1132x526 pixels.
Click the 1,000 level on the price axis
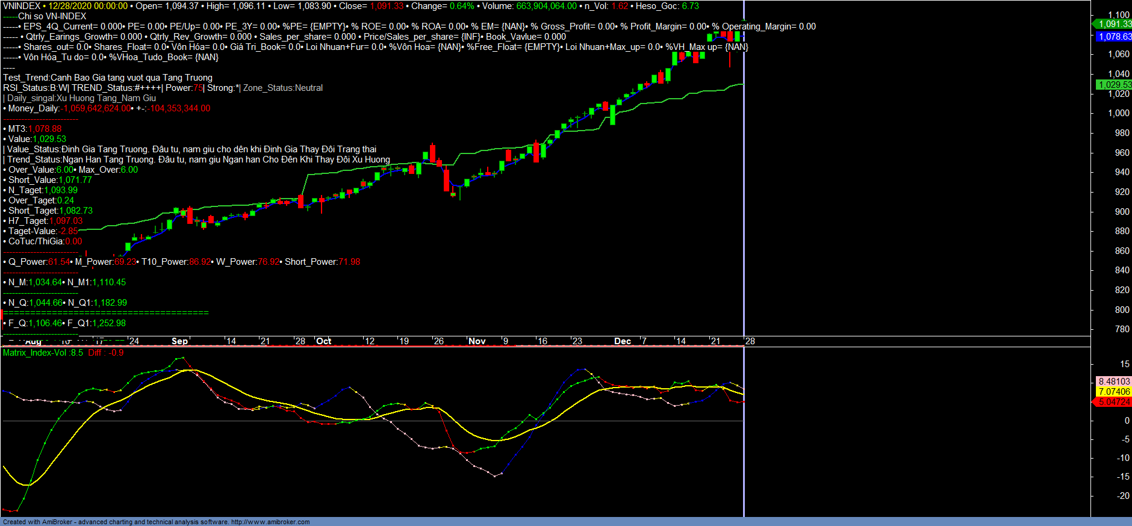pyautogui.click(x=1119, y=113)
